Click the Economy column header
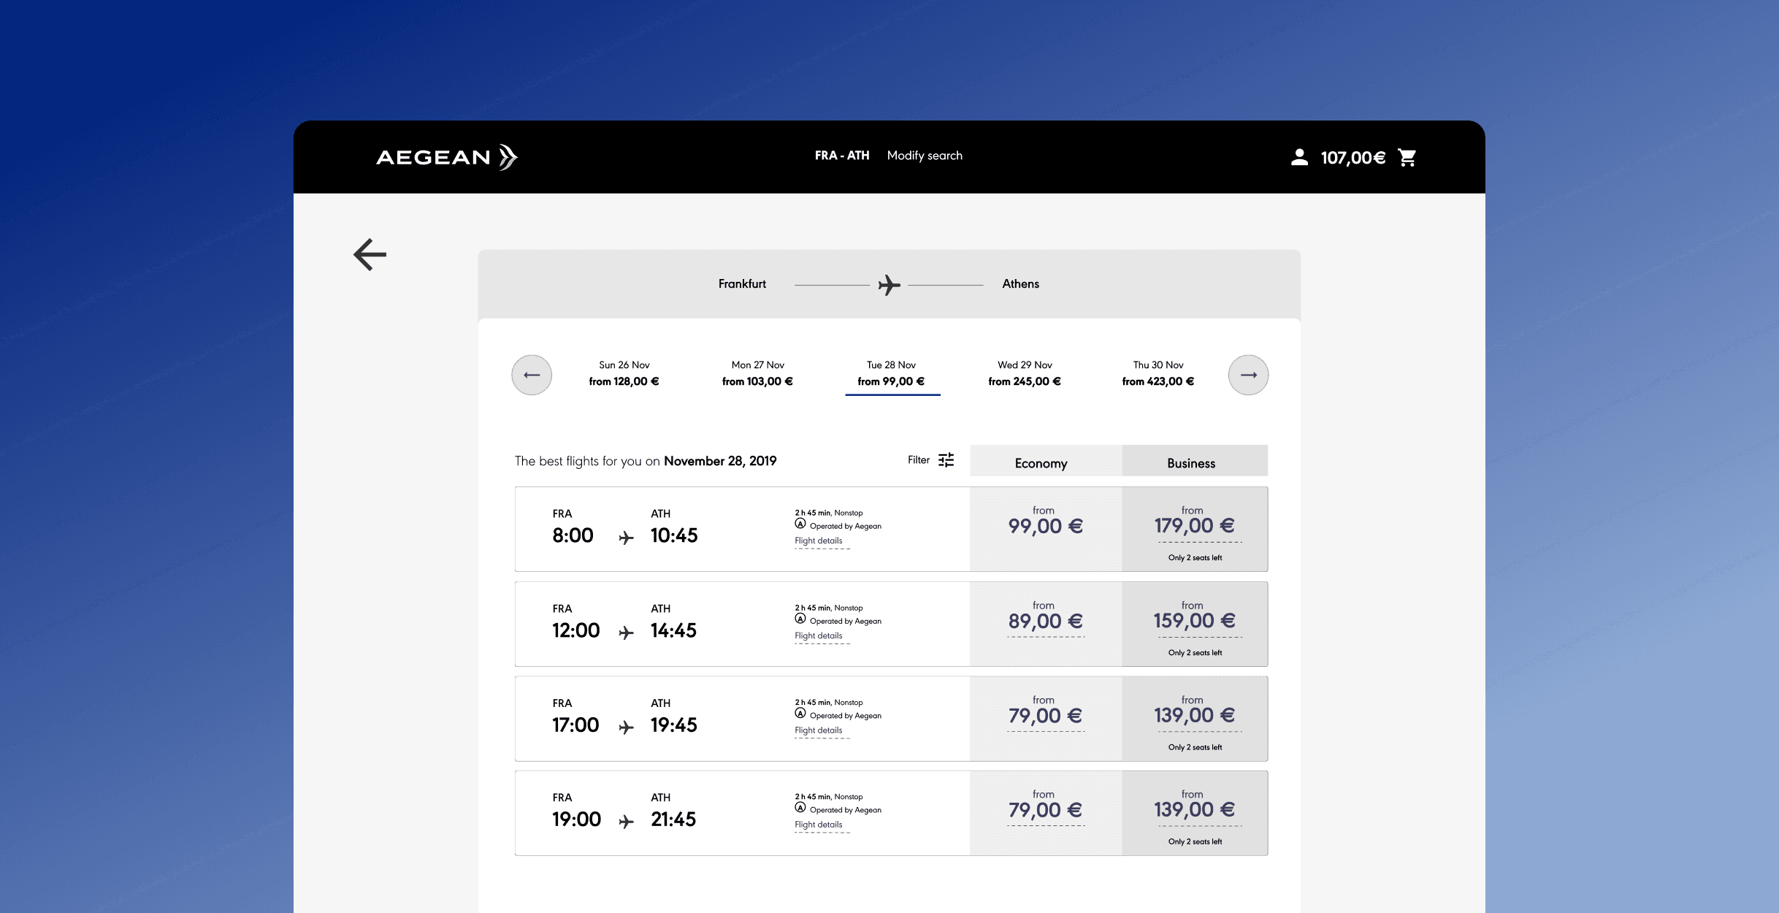This screenshot has width=1779, height=913. coord(1041,463)
